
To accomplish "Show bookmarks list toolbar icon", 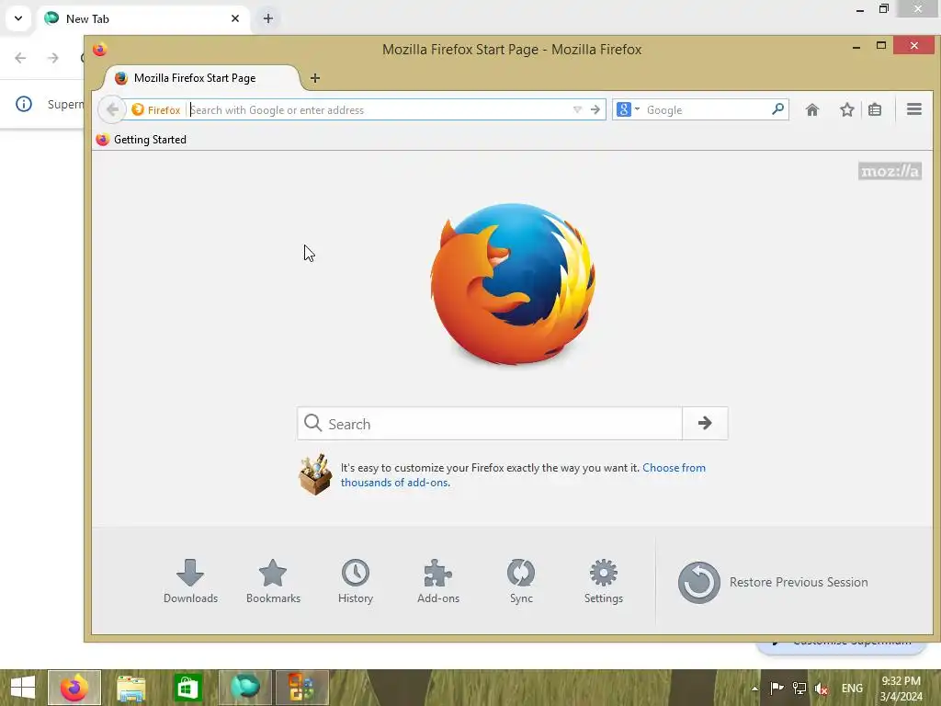I will pyautogui.click(x=875, y=110).
